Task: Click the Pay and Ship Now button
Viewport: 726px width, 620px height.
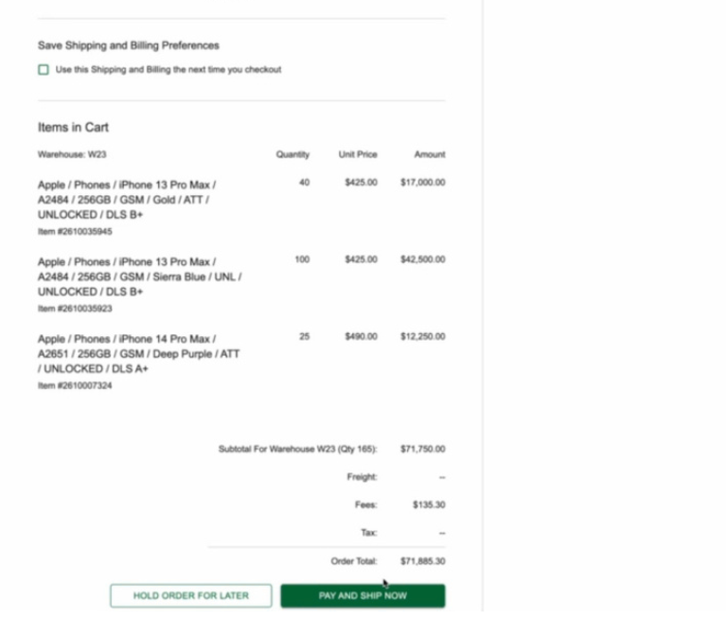Action: 363,595
